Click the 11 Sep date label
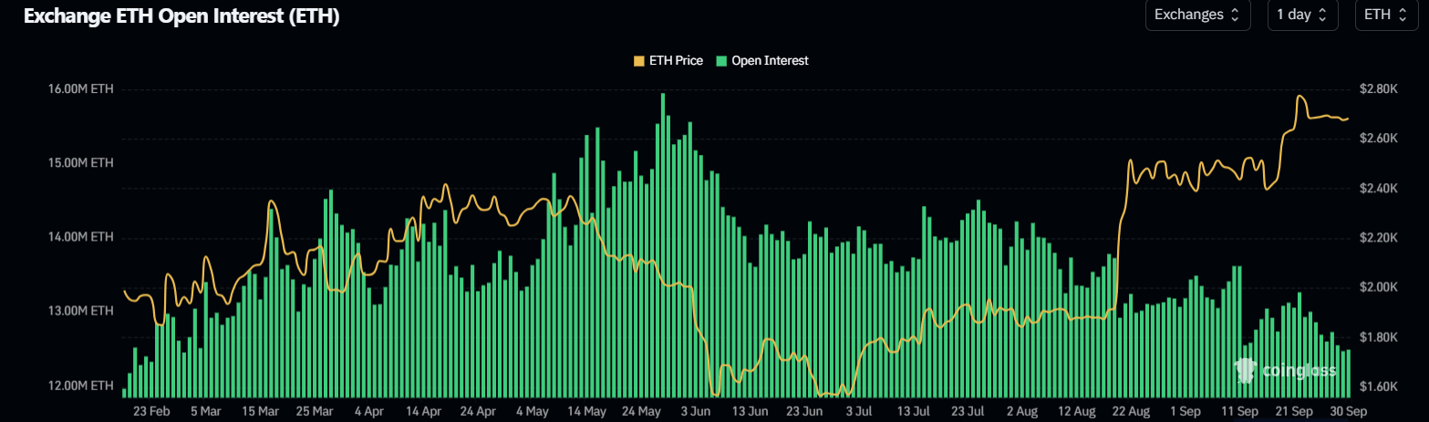The image size is (1429, 422). coord(1241,411)
